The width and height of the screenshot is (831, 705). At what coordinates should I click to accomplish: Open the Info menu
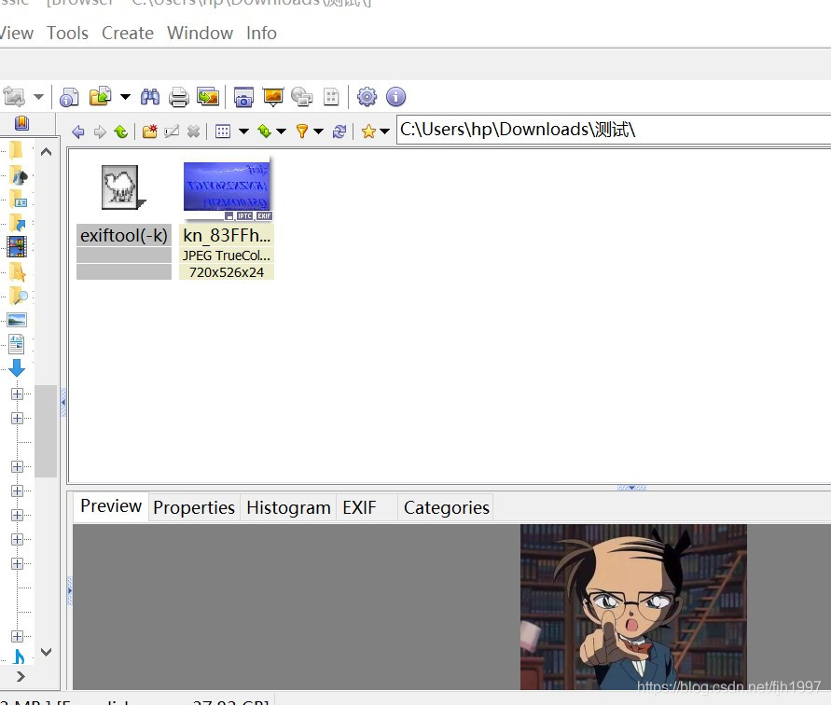261,33
